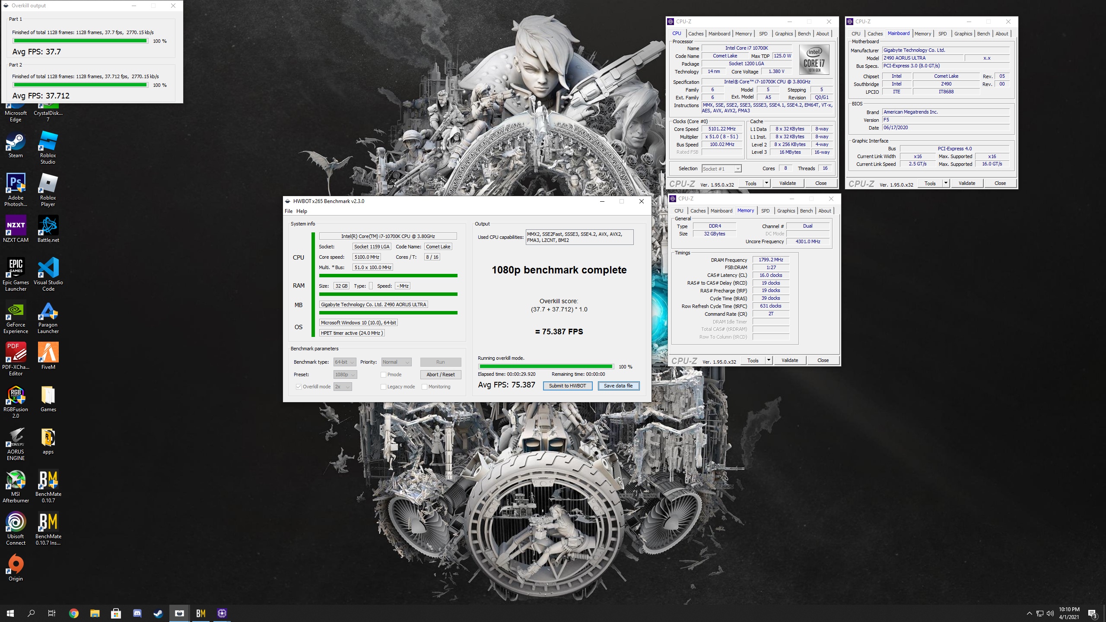Enable the Monitoring checkbox
Viewport: 1106px width, 622px height.
tap(424, 387)
